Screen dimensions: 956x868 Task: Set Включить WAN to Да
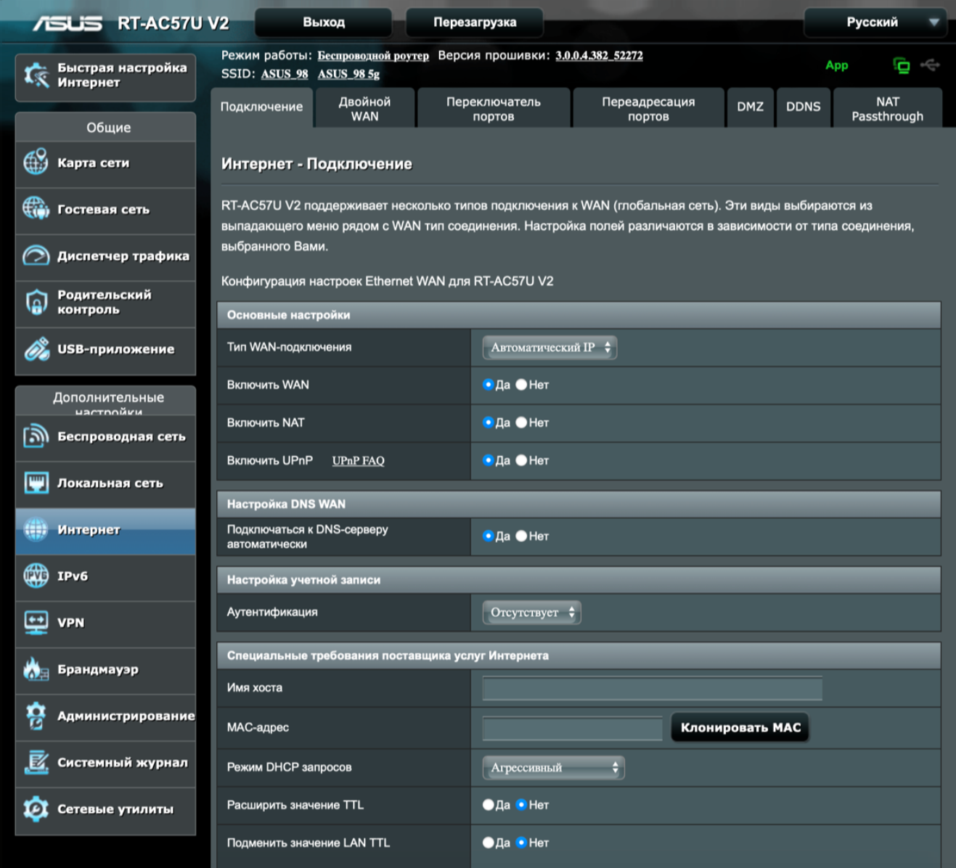tap(488, 385)
